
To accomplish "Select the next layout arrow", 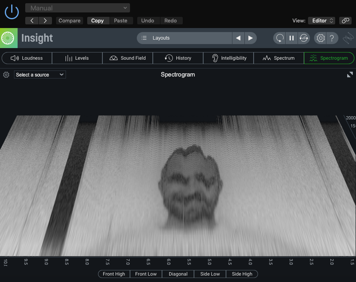I will click(250, 38).
